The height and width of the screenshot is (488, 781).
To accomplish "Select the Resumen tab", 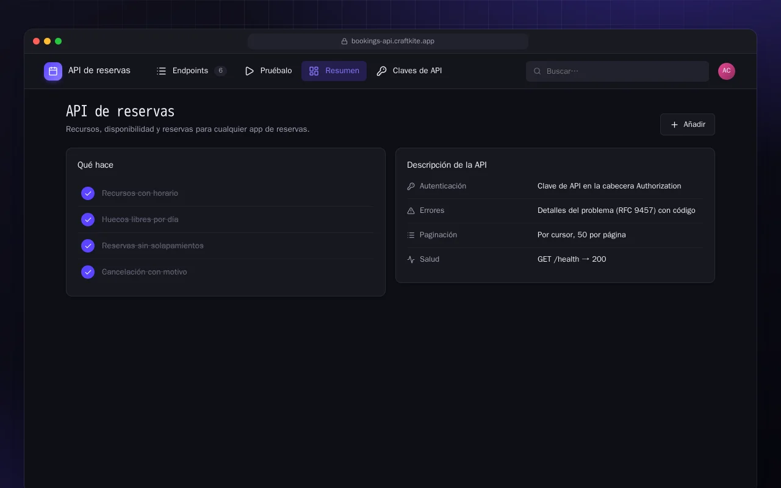I will 334,71.
